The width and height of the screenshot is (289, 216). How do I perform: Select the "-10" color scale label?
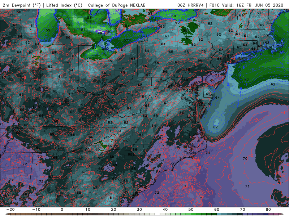click(36, 210)
